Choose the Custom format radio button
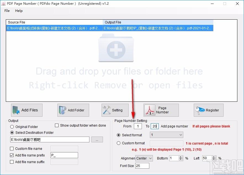 [x=119, y=143]
